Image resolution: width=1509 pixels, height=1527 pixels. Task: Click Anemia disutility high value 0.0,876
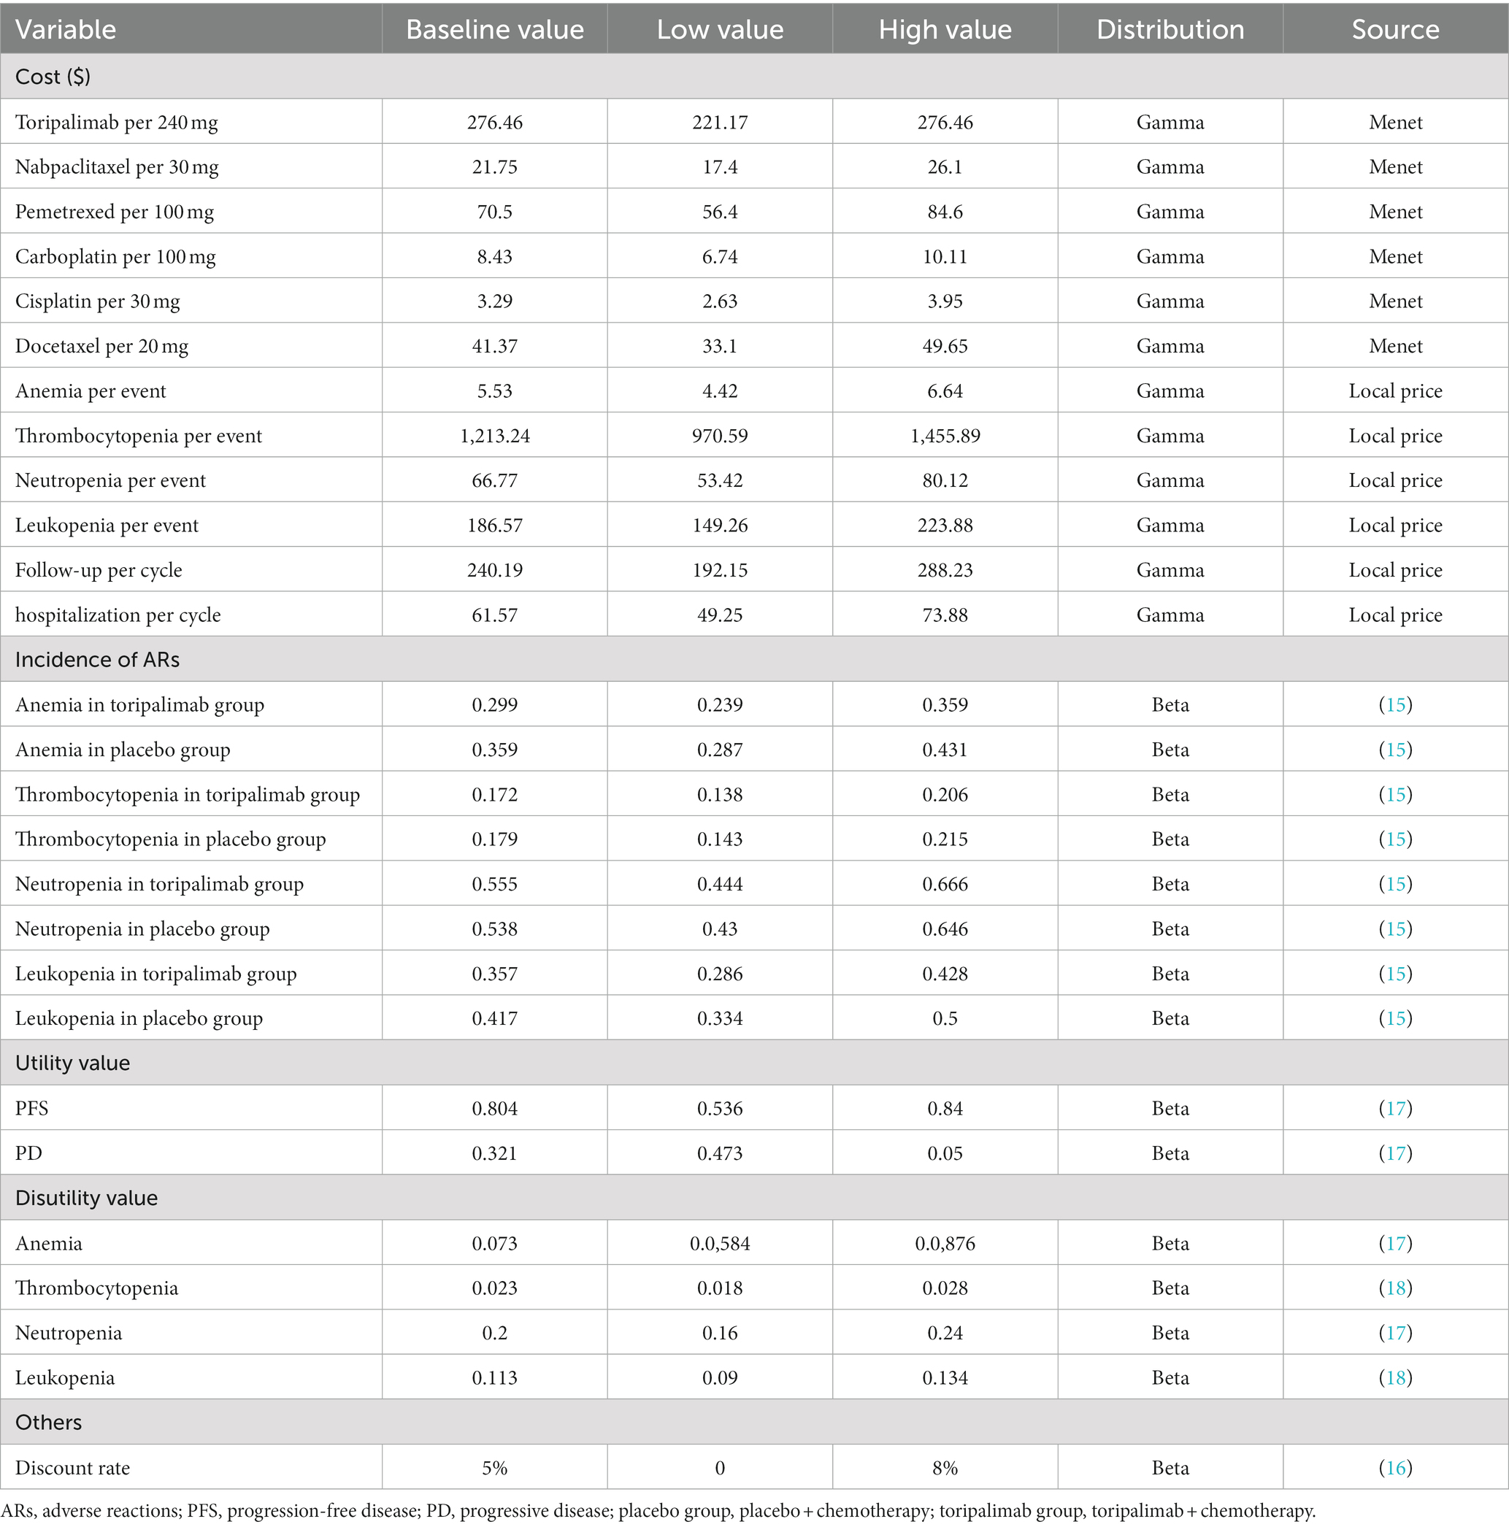tap(945, 1242)
